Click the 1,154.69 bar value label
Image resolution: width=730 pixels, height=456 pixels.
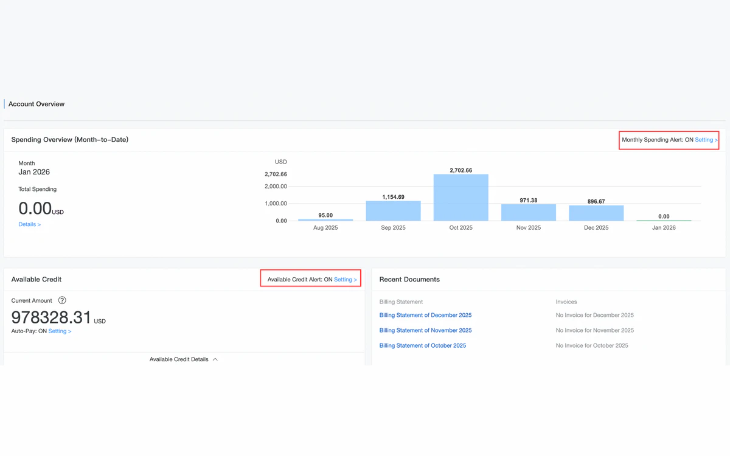coord(393,197)
